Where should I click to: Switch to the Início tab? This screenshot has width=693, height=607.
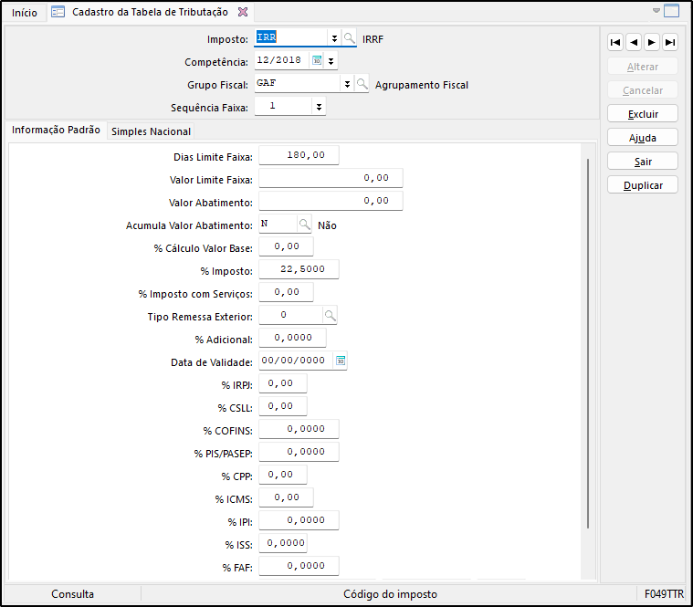click(x=25, y=13)
